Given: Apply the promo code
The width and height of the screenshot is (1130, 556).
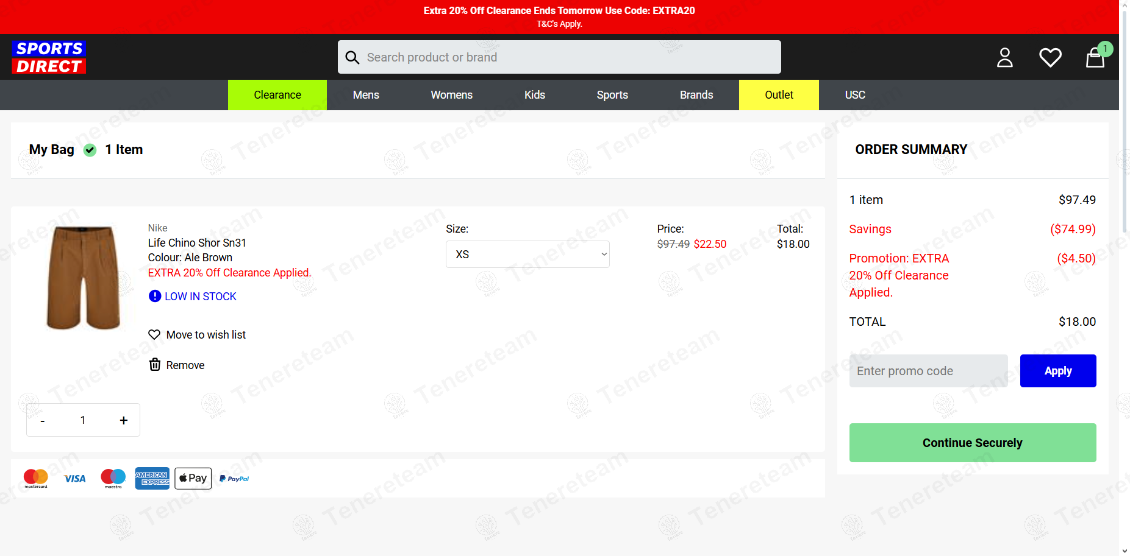Looking at the screenshot, I should [x=1058, y=371].
